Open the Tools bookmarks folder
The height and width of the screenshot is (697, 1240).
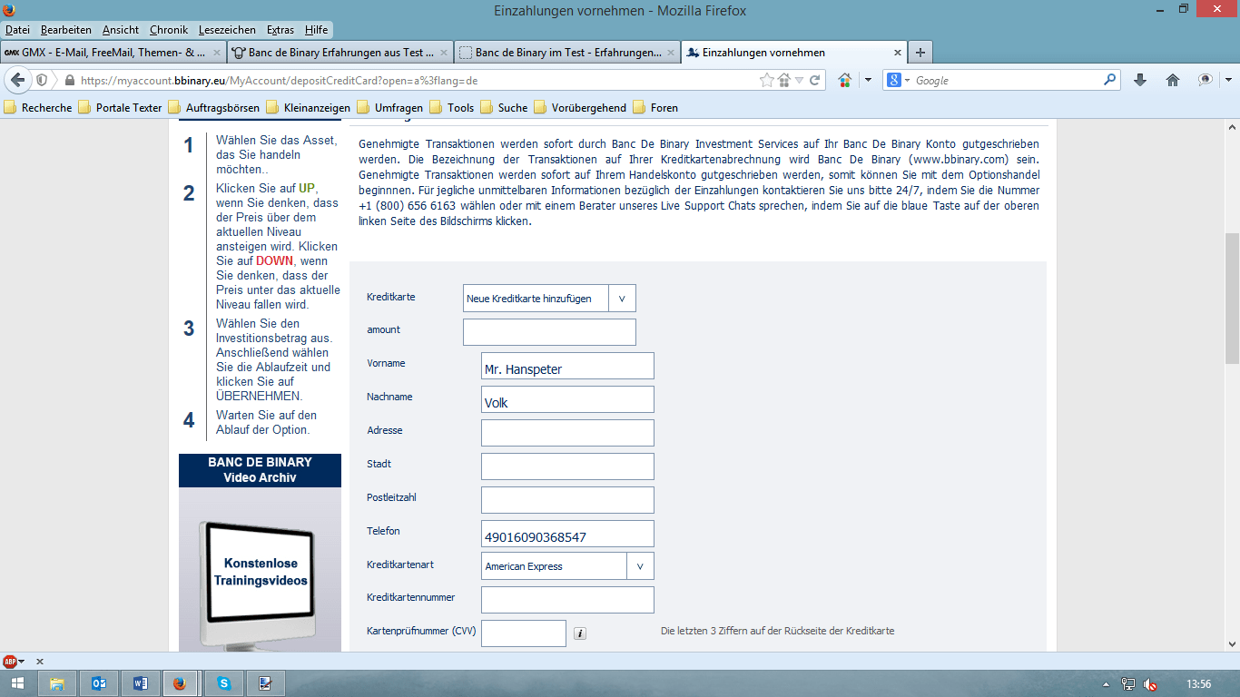452,107
